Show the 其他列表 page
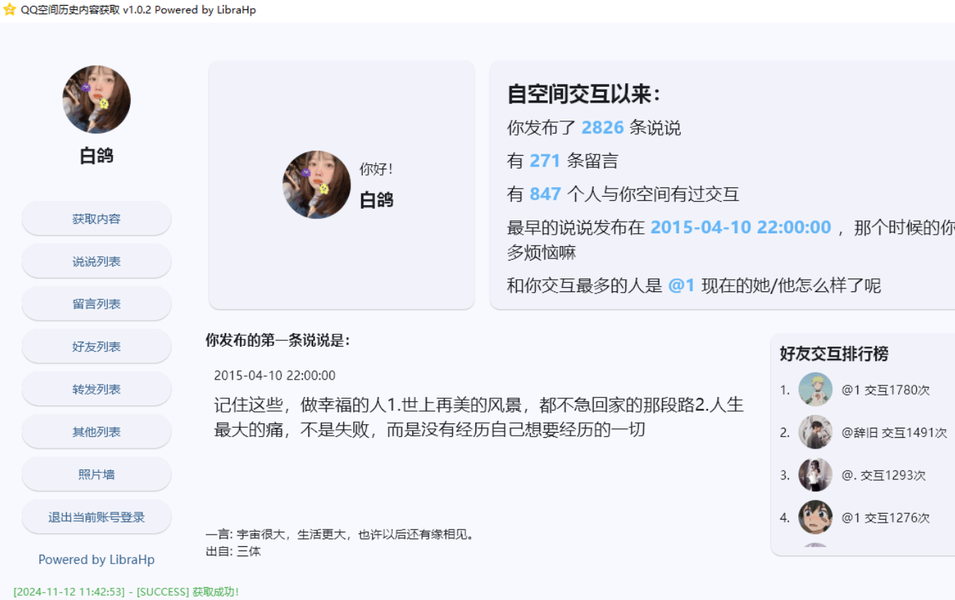Viewport: 955px width, 600px height. (96, 431)
